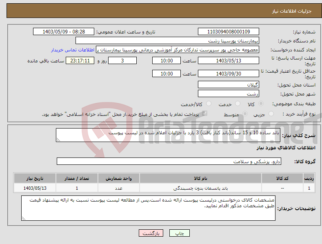Click the buyer name field بیمارستان پورسینا رشت

pos(167,40)
